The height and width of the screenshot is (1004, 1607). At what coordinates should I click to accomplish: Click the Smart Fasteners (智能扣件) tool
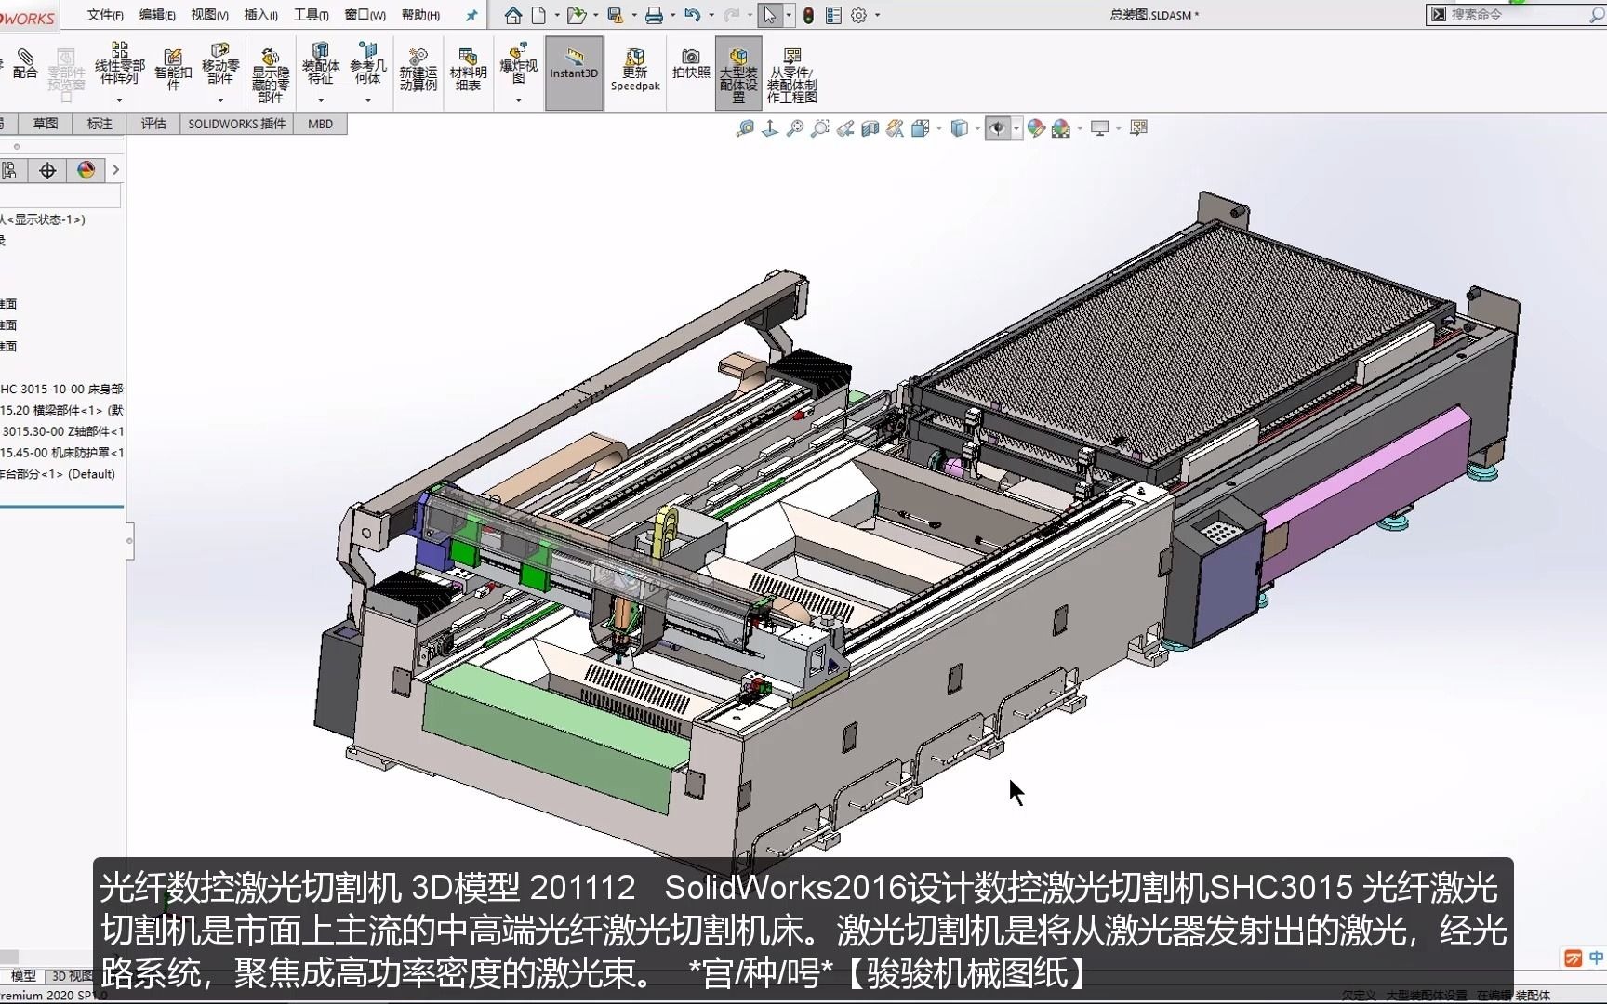tap(173, 70)
